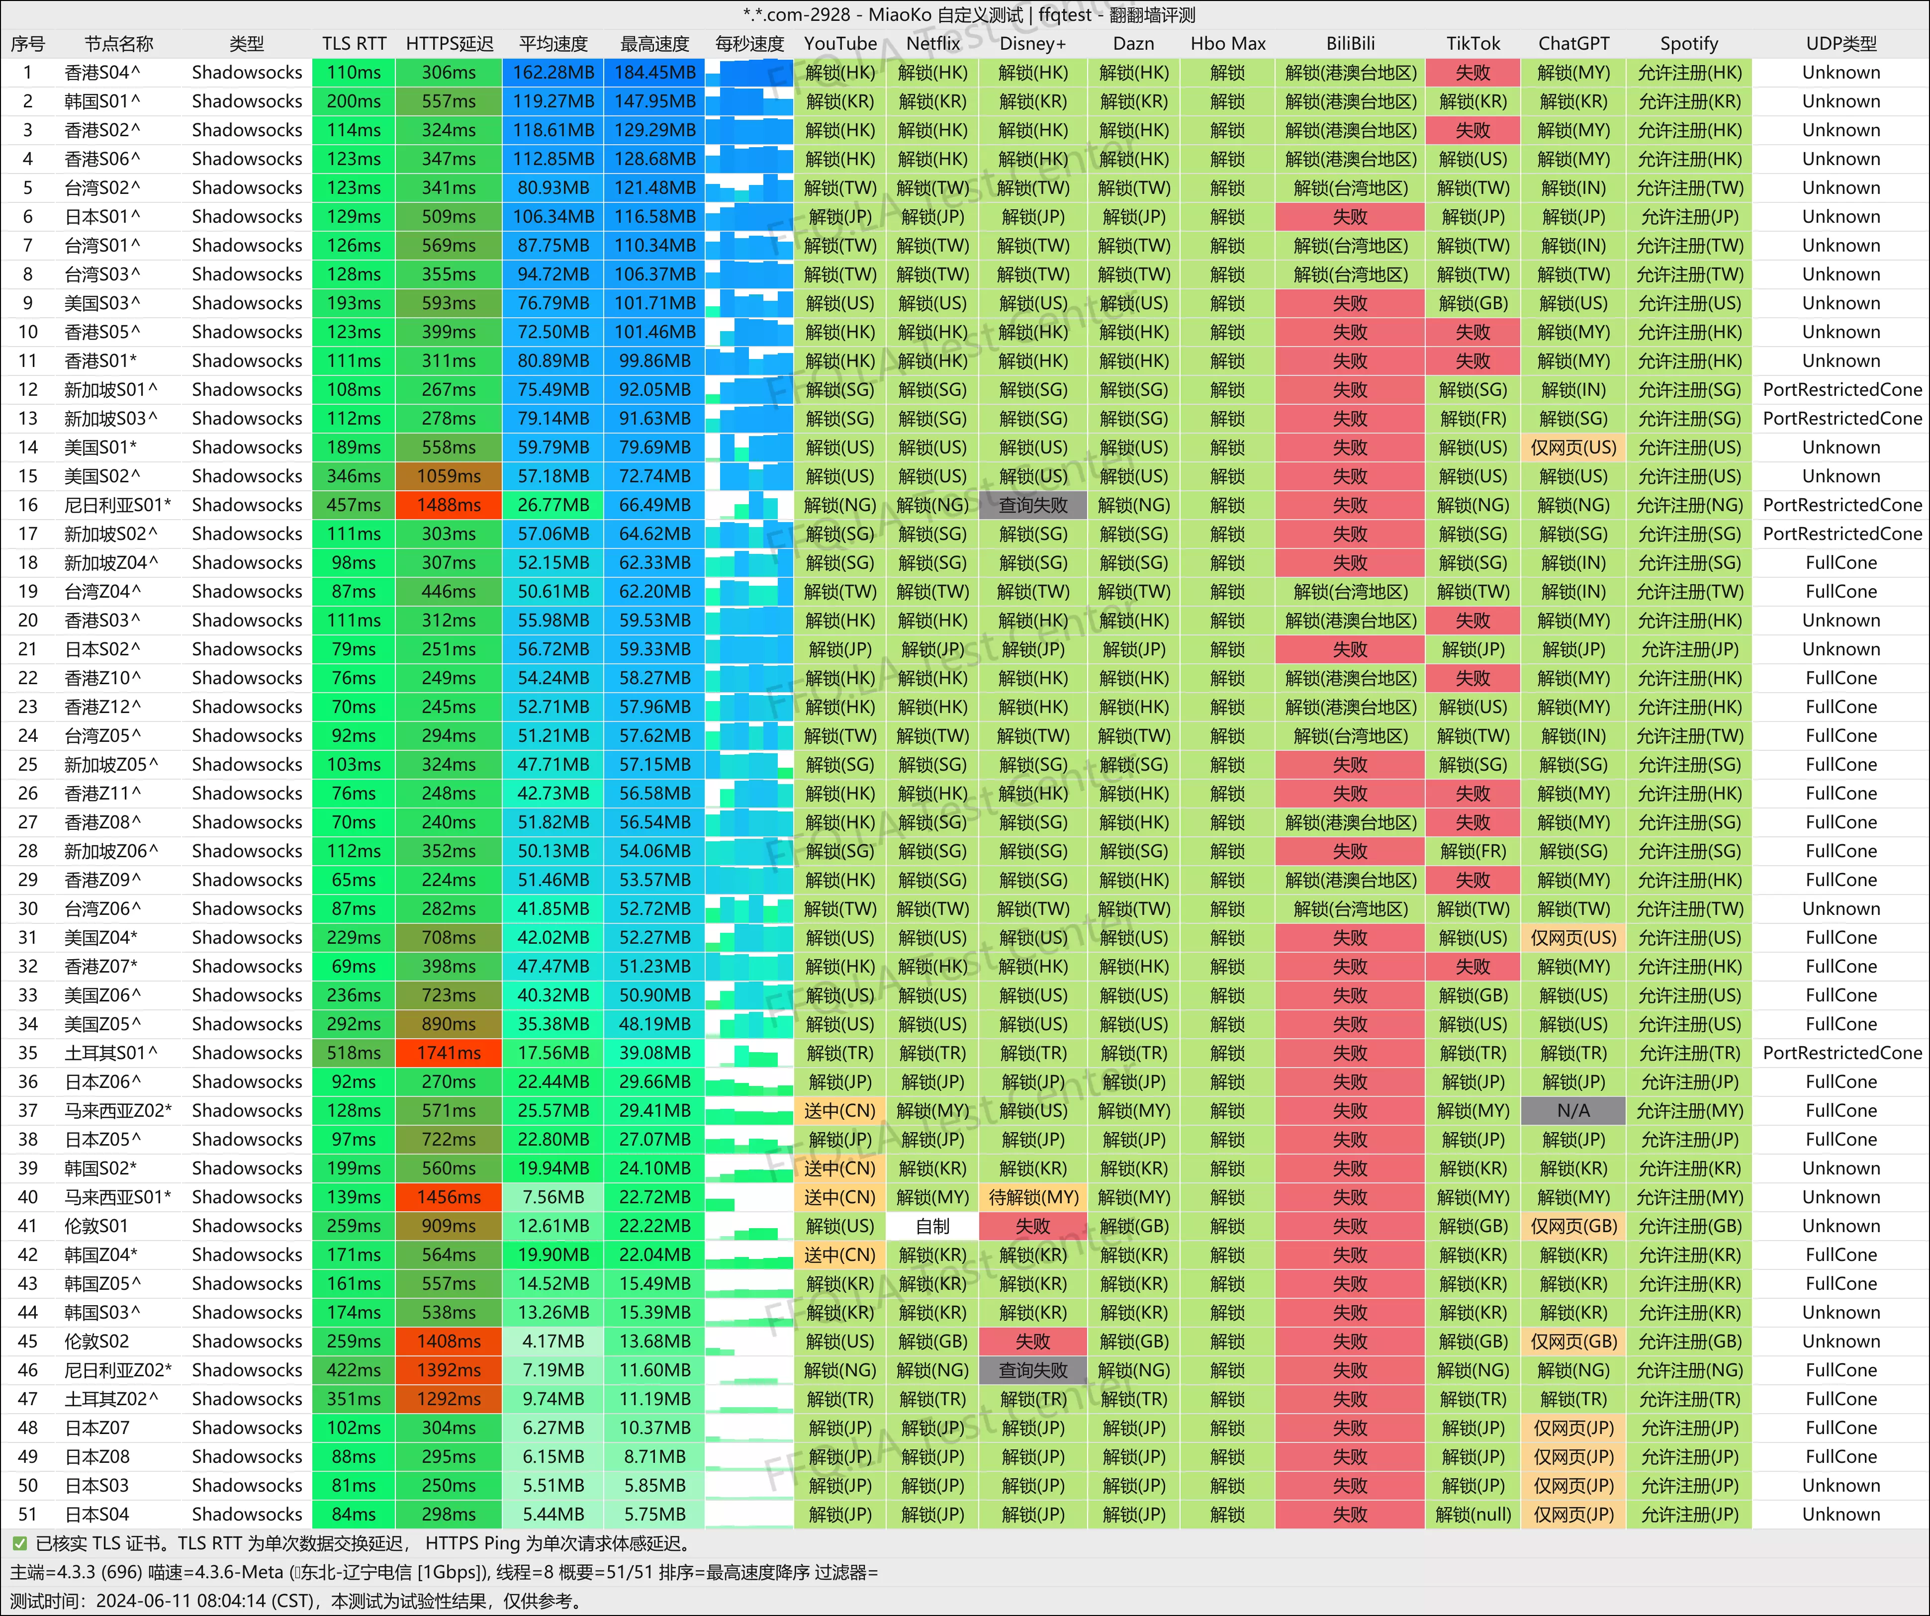Click 查询失败 Disney+ cell for 尼日利亚Z02*

(x=1032, y=1371)
